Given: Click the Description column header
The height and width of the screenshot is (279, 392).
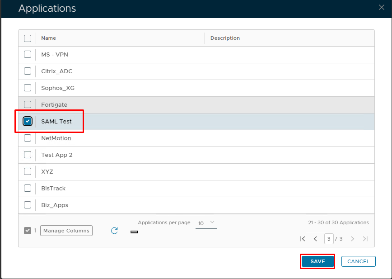Looking at the screenshot, I should click(x=225, y=38).
